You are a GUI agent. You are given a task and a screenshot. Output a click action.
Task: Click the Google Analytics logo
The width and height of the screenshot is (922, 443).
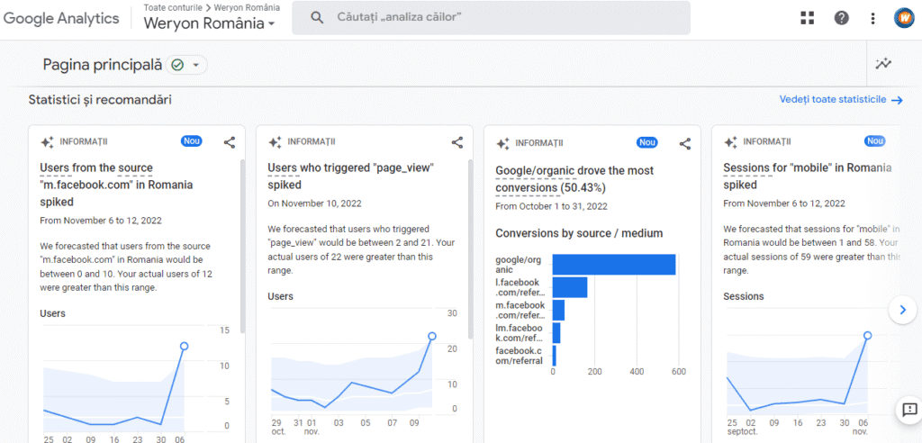click(61, 18)
